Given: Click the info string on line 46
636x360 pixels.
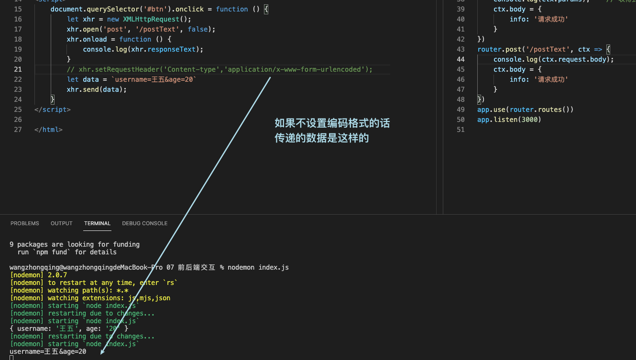Looking at the screenshot, I should (539, 79).
